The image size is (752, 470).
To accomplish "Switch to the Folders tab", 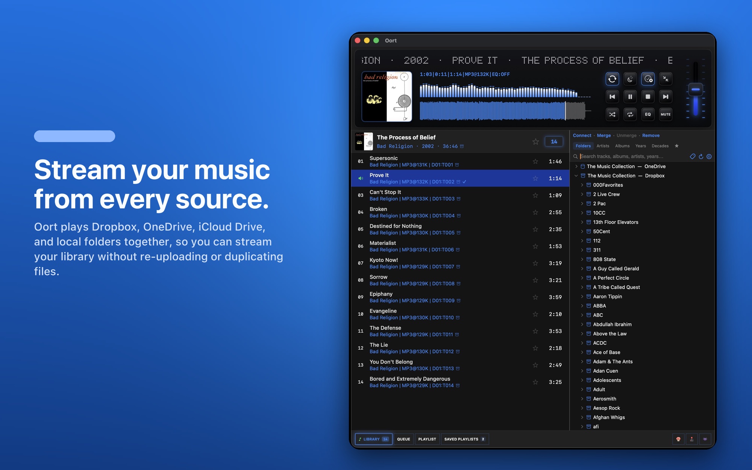I will tap(583, 146).
